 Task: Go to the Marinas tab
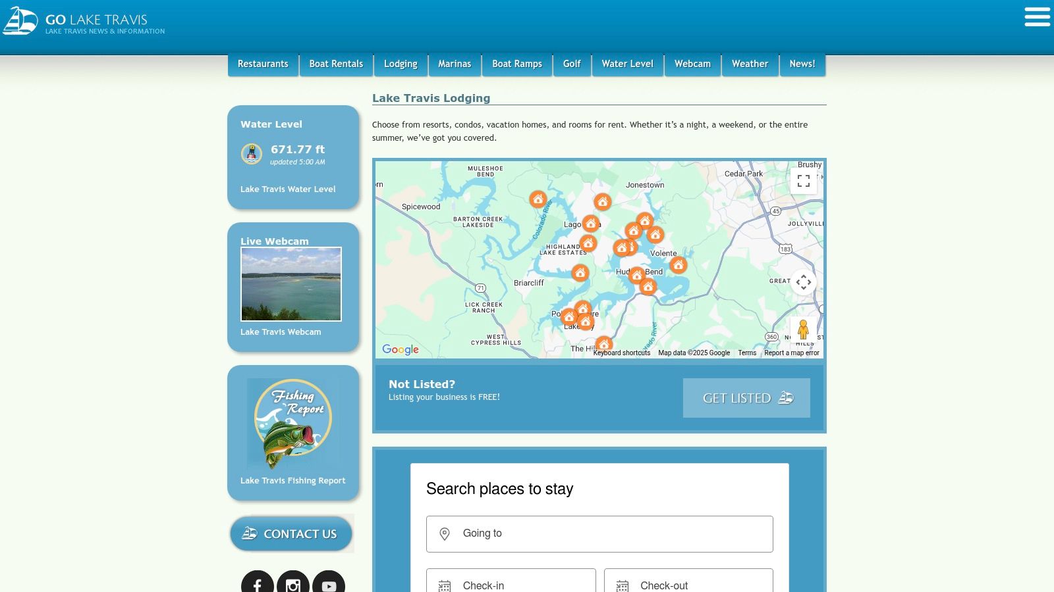(x=455, y=64)
